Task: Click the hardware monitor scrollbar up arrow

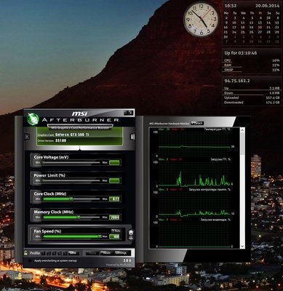Action: [x=242, y=130]
